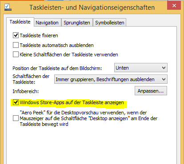The image size is (184, 164).
Task: Close the Taskleisten properties dialog
Action: coord(174,6)
